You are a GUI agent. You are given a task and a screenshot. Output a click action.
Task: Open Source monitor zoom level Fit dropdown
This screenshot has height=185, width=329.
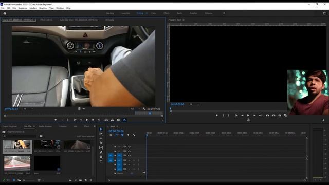28,109
